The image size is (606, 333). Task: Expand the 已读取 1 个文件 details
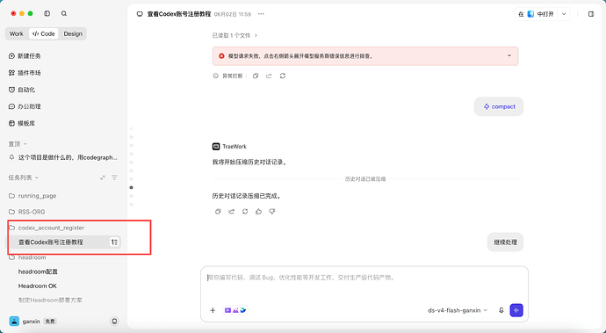point(234,35)
